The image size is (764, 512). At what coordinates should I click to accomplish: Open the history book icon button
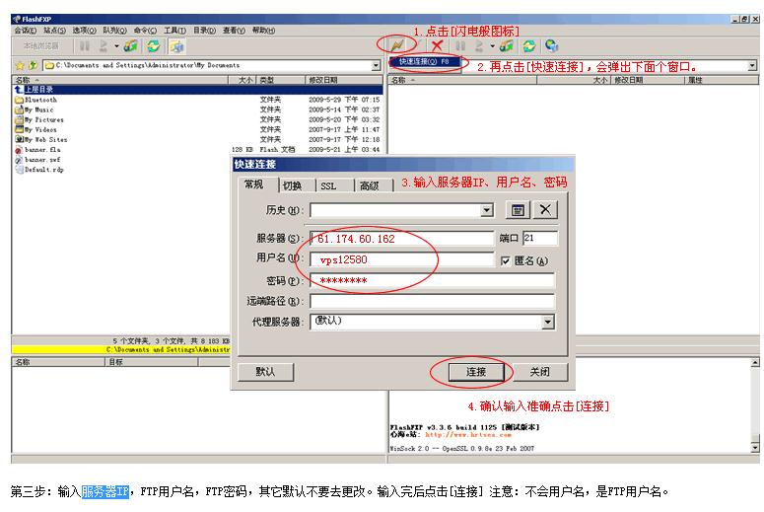pos(518,210)
